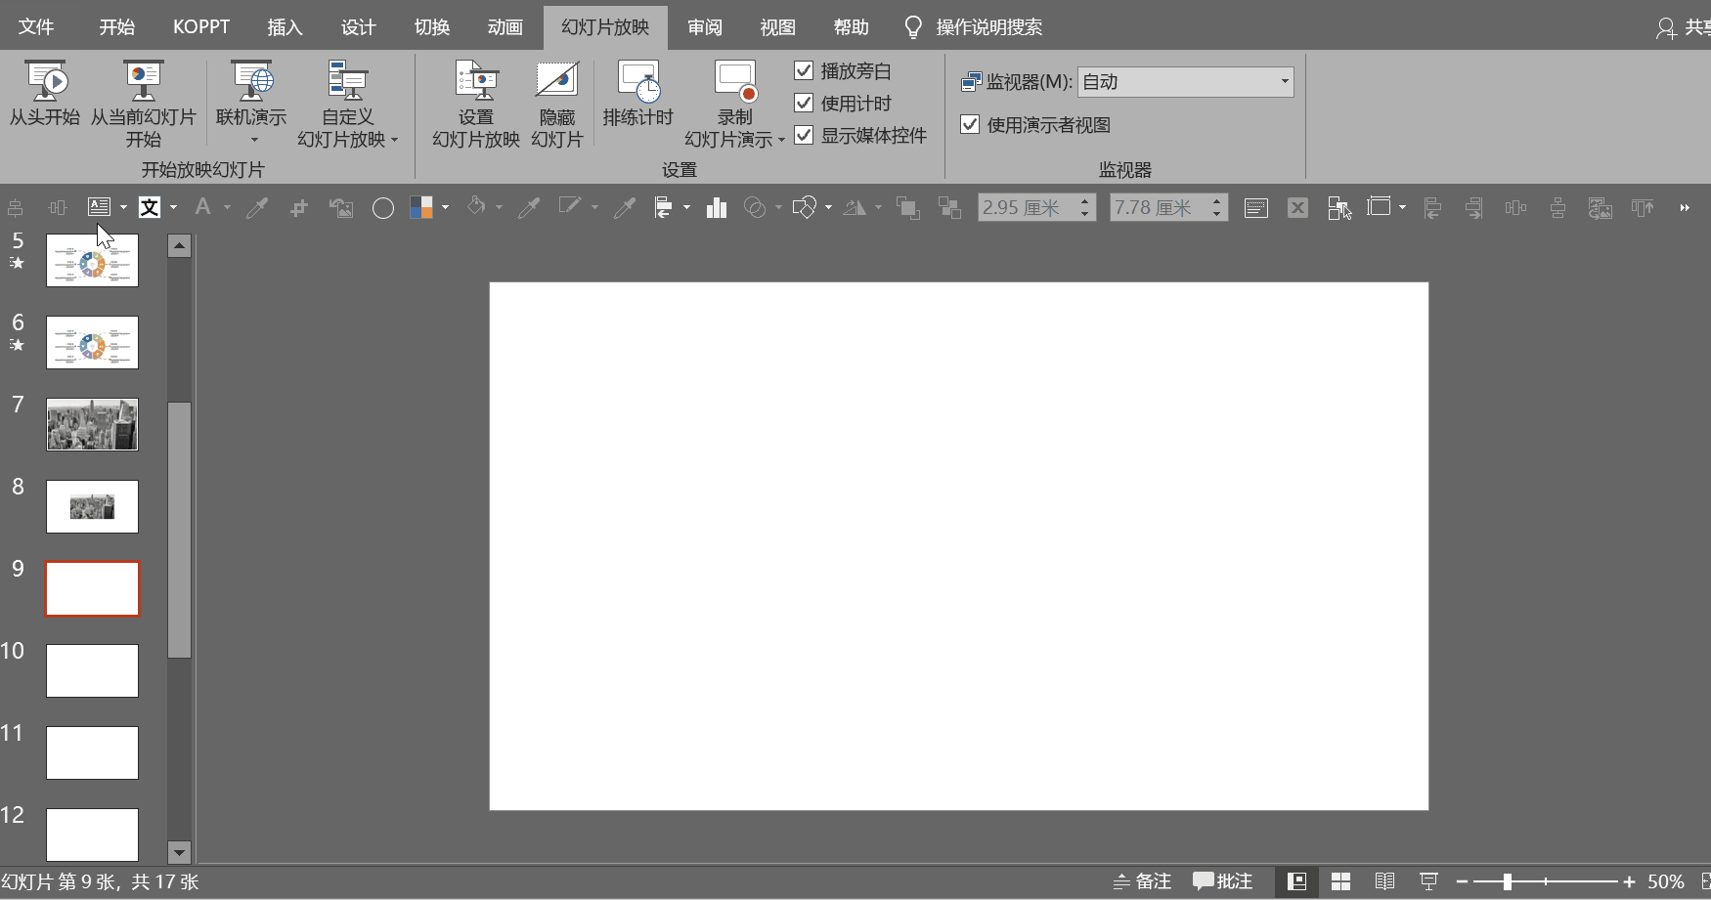Click the chart icon in quick toolbar
The image size is (1711, 900).
(x=717, y=207)
